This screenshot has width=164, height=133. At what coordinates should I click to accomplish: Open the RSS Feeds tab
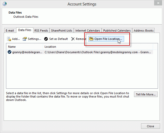41,31
